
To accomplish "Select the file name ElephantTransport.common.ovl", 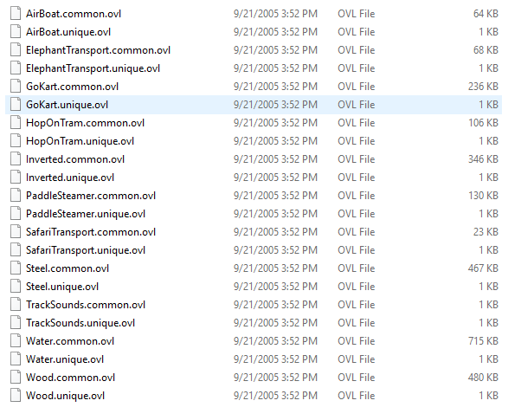I will point(98,50).
